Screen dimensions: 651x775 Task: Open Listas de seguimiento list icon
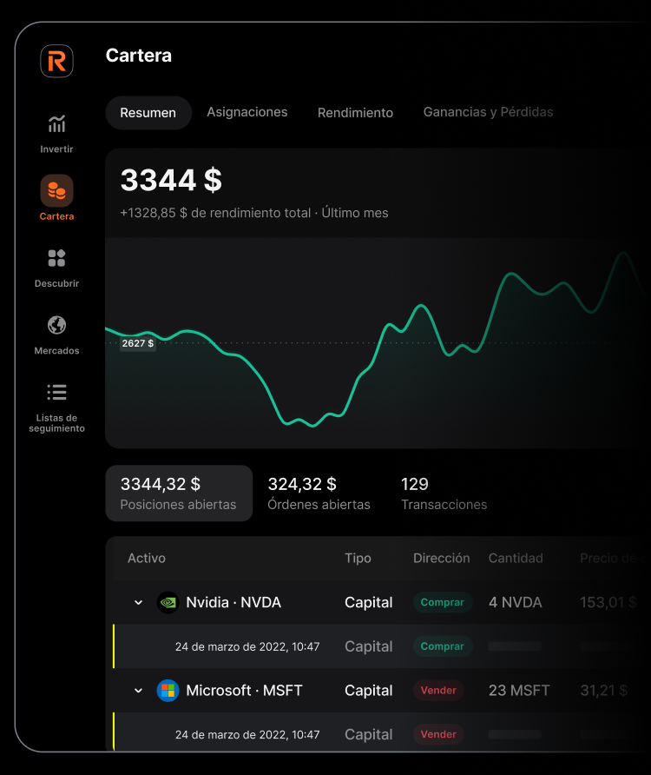click(56, 393)
